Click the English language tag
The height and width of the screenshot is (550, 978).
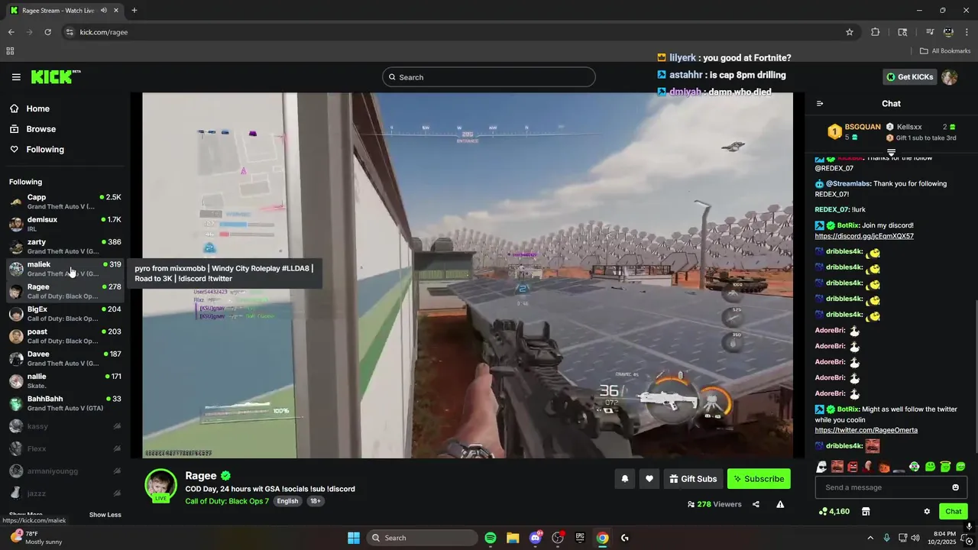pyautogui.click(x=287, y=501)
